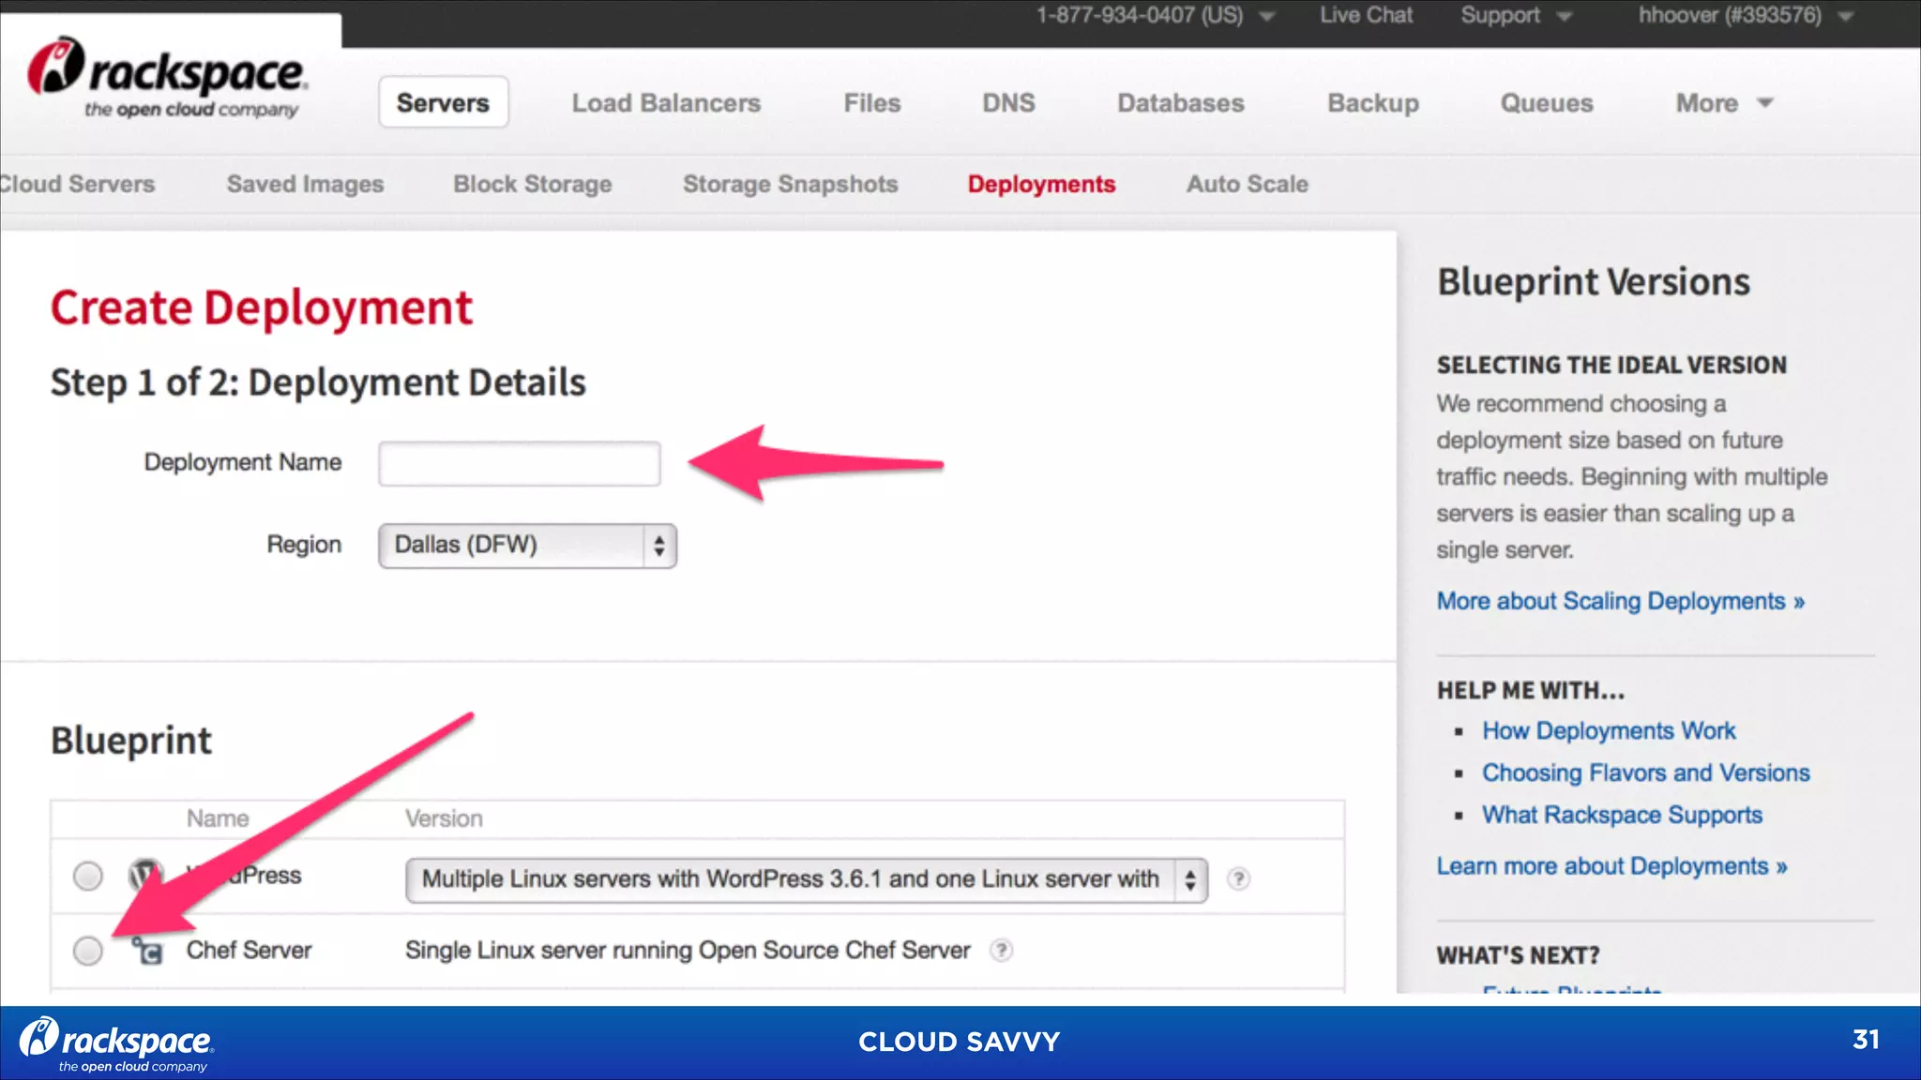The width and height of the screenshot is (1921, 1080).
Task: Click the Rackspace logo in footer bar
Action: tap(117, 1043)
